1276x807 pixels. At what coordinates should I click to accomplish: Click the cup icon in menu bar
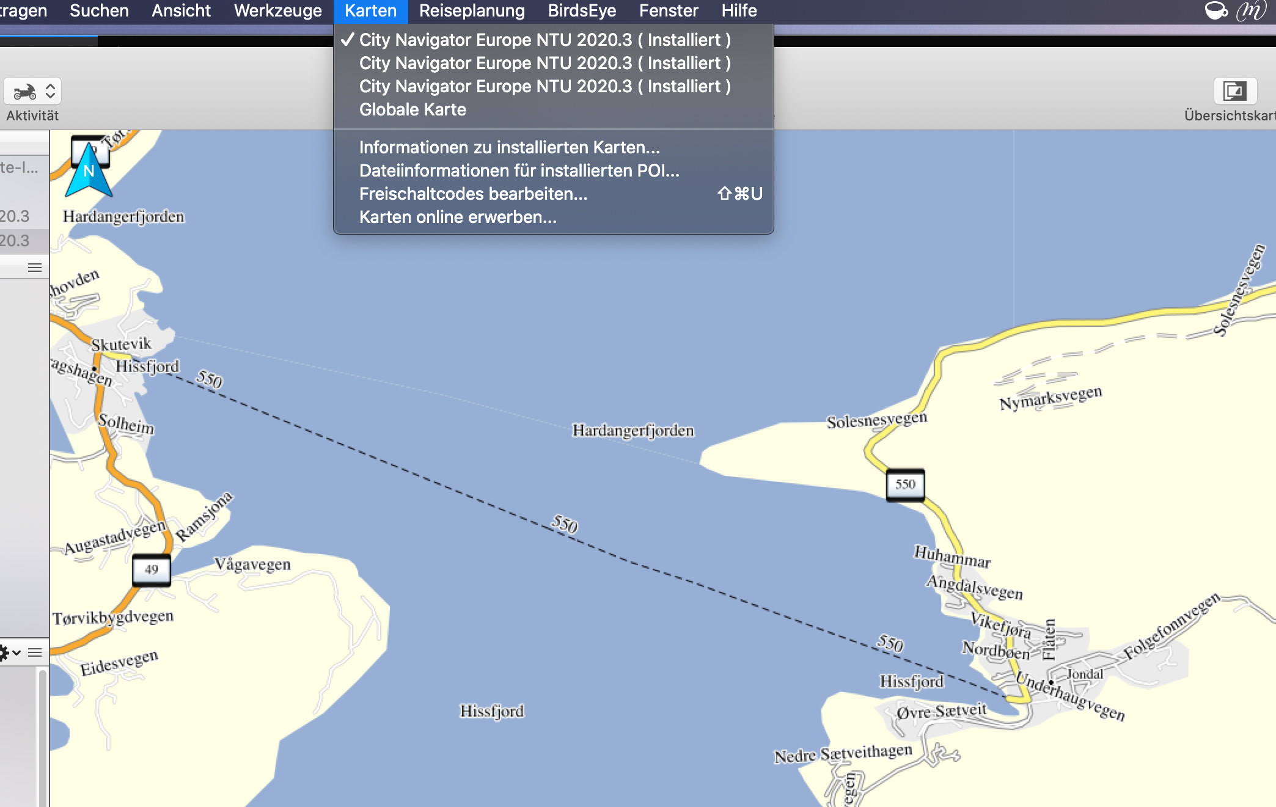(x=1215, y=10)
